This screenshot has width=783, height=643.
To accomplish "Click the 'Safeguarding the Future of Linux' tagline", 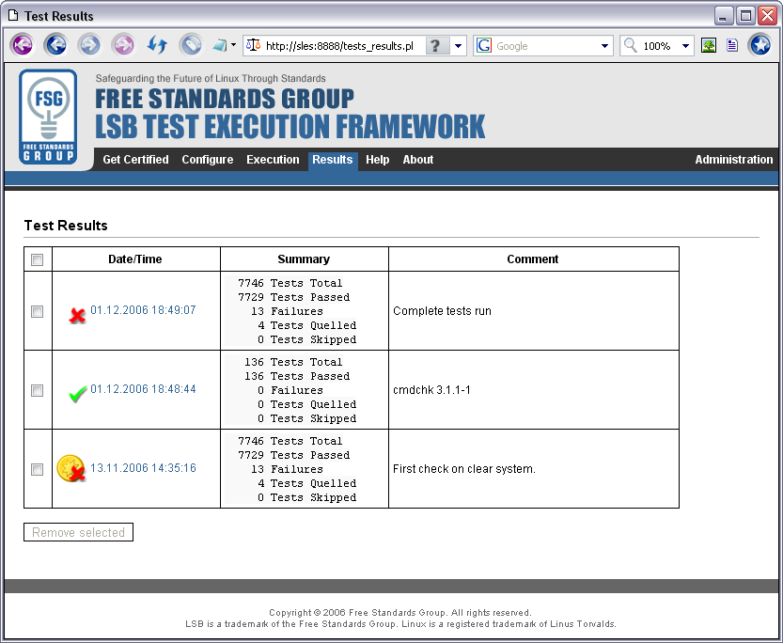I will 211,78.
